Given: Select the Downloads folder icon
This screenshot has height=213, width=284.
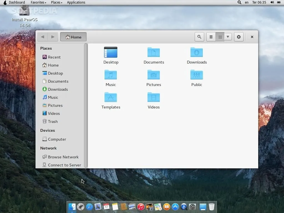Looking at the screenshot, I should pos(197,55).
